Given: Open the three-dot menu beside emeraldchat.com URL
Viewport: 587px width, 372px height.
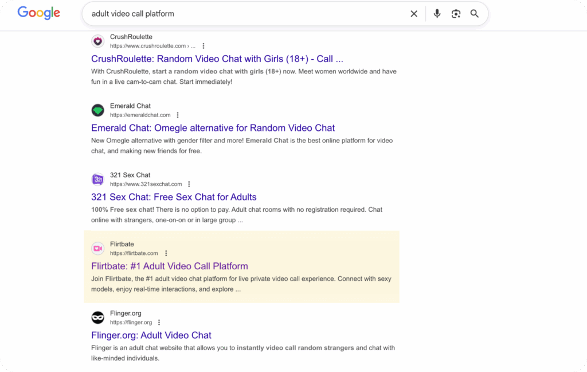Looking at the screenshot, I should [178, 115].
